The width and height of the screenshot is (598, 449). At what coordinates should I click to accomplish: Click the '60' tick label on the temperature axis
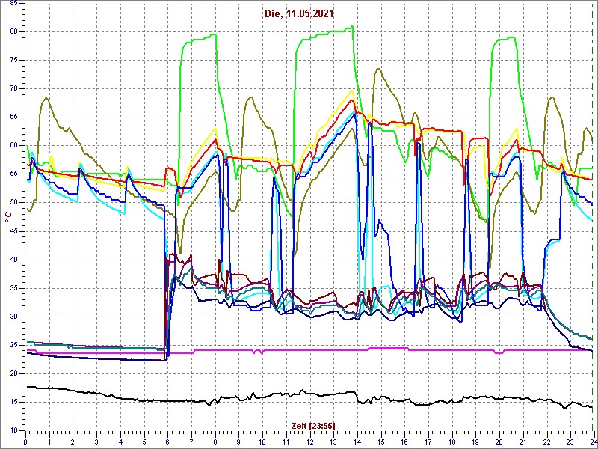coord(12,145)
